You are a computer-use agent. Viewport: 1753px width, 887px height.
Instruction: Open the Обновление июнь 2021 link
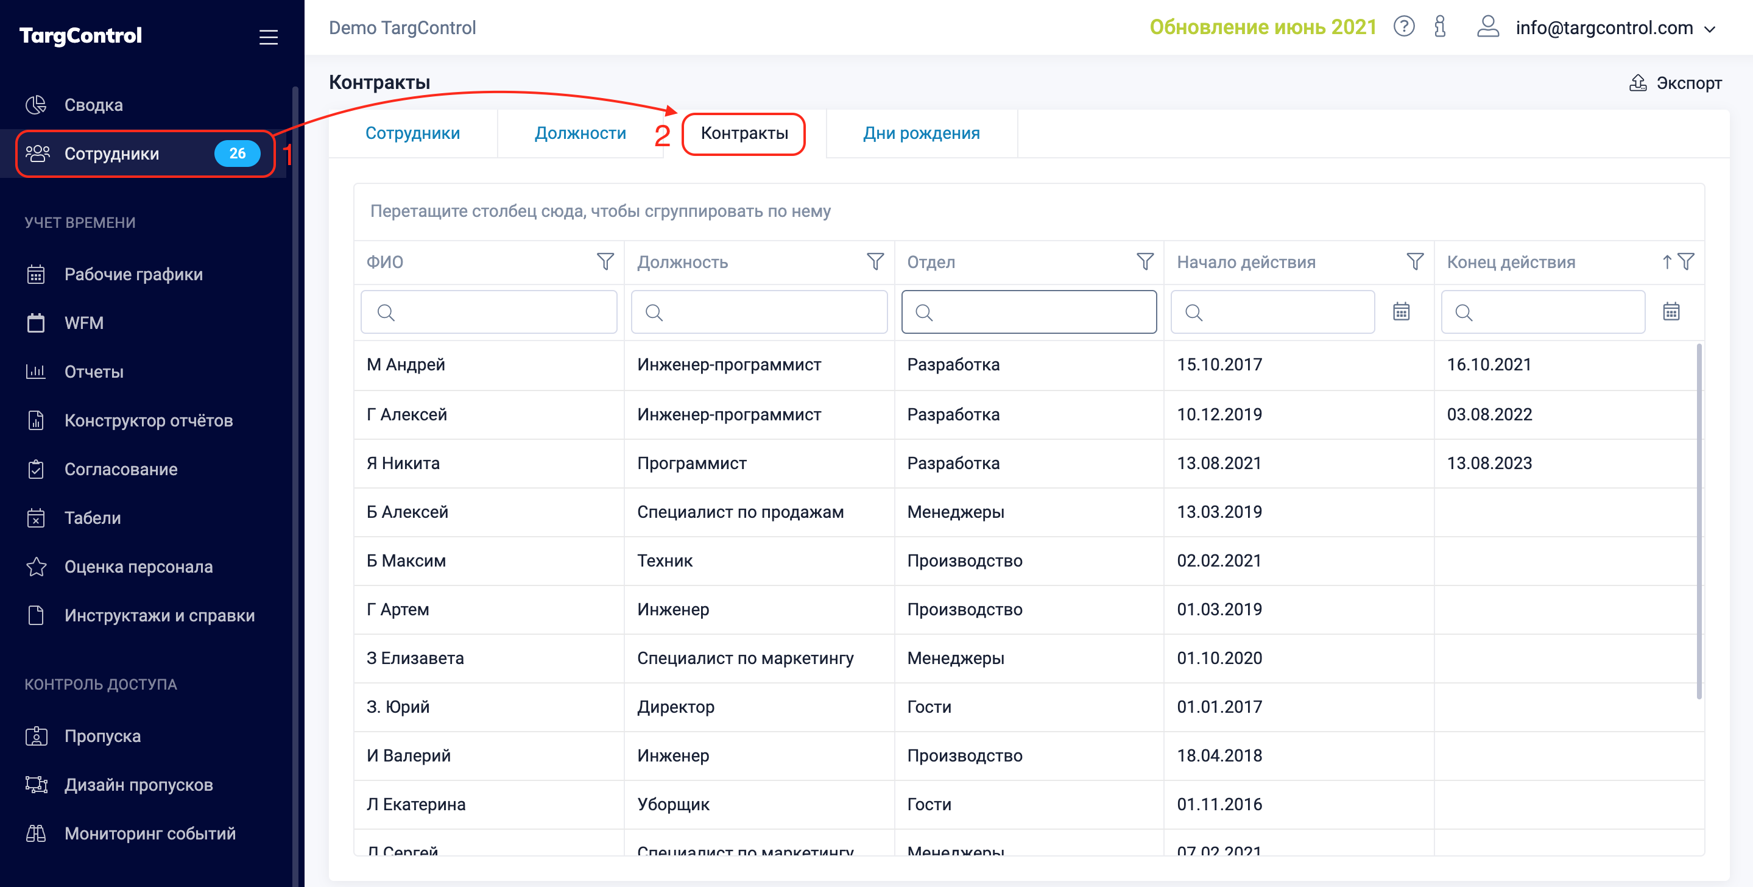pyautogui.click(x=1262, y=27)
